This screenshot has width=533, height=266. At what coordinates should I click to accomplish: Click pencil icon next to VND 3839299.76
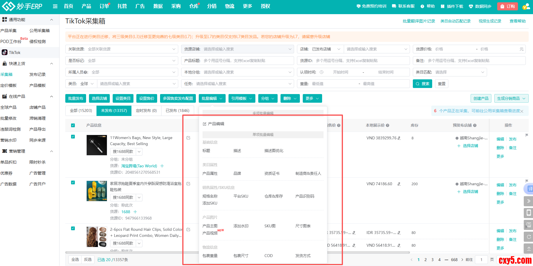pyautogui.click(x=399, y=138)
